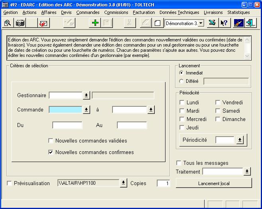Image resolution: width=262 pixels, height=209 pixels.
Task: Check the Mercredi checkbox
Action: (182, 119)
